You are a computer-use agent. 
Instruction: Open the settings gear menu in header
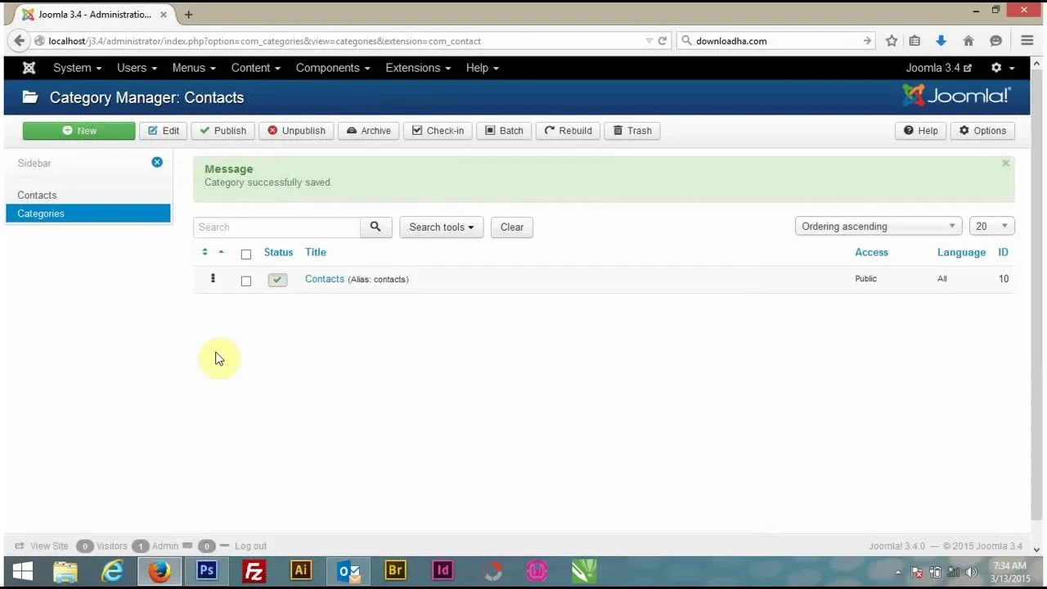click(x=1002, y=68)
